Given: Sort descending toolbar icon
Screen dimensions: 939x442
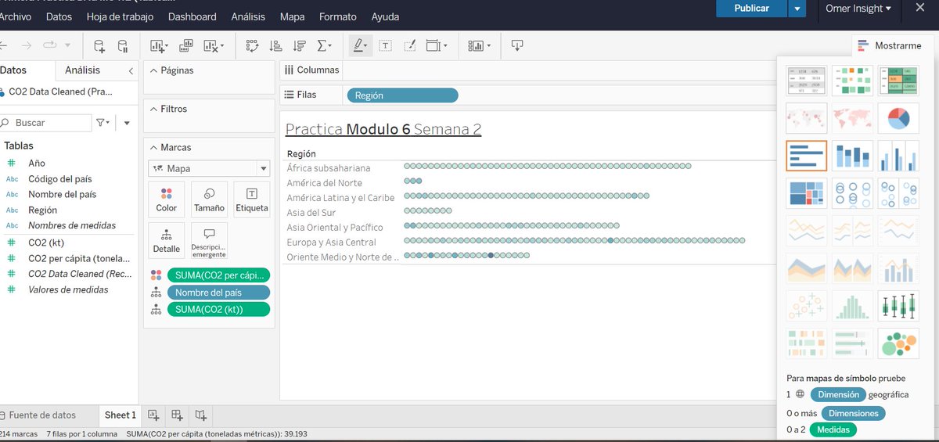Looking at the screenshot, I should click(299, 46).
